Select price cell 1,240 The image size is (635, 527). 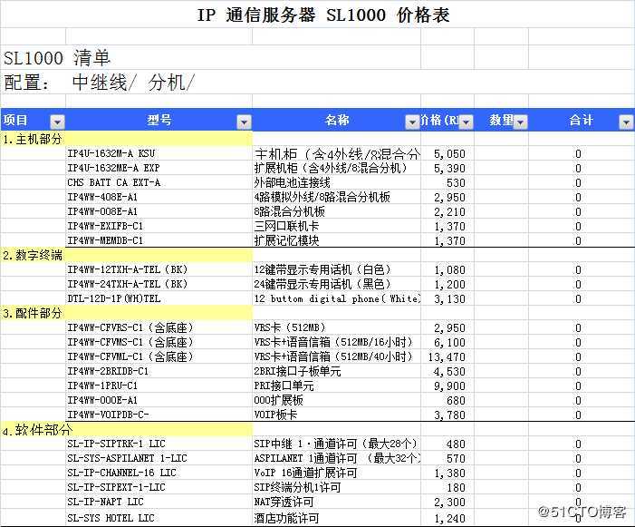(x=447, y=518)
